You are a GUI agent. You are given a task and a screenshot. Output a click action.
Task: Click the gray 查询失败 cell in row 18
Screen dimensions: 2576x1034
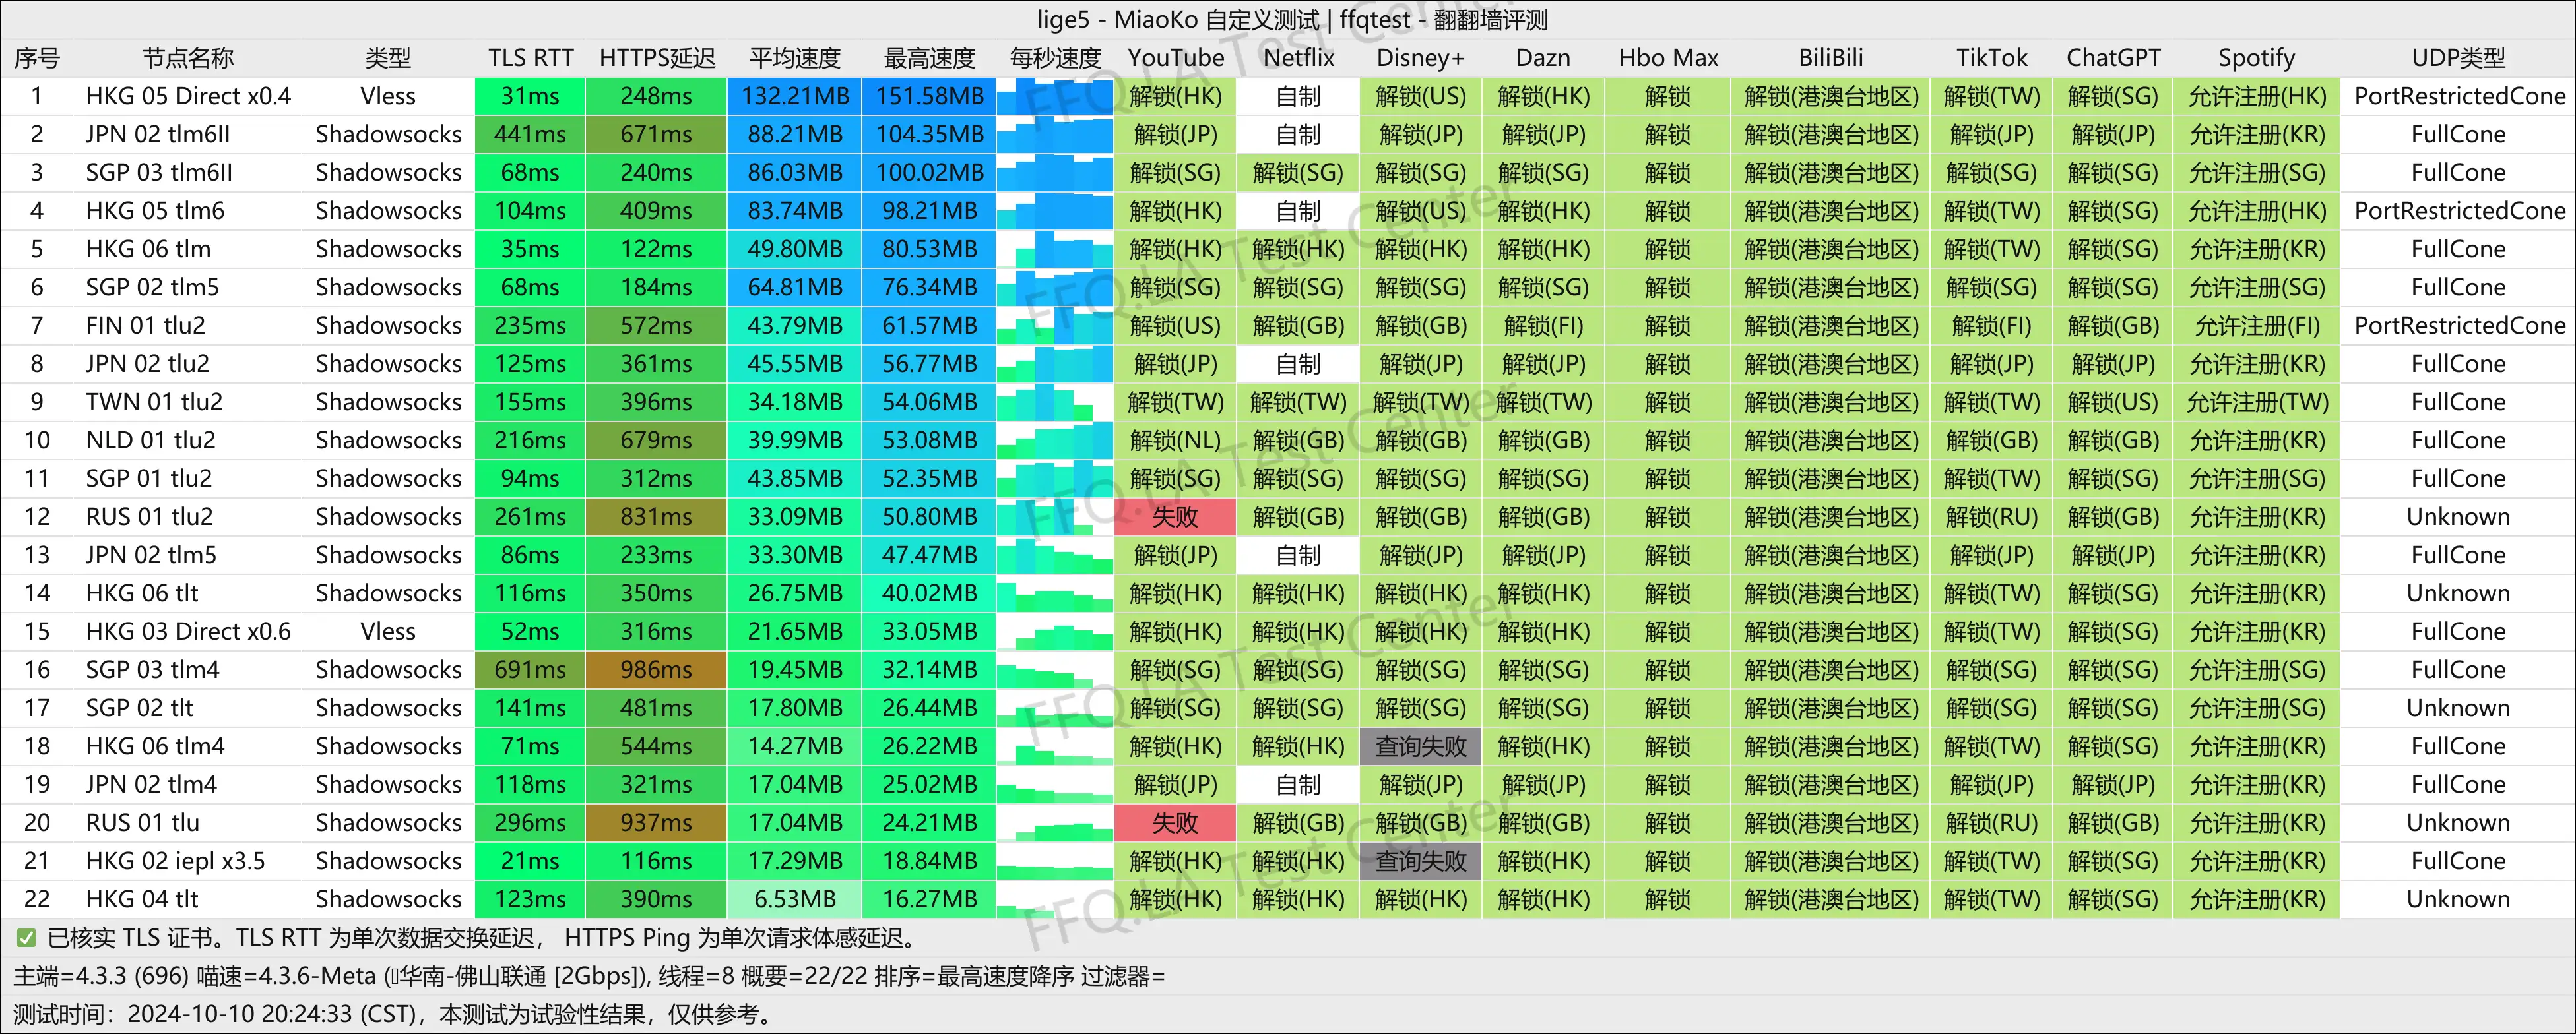(x=1420, y=746)
